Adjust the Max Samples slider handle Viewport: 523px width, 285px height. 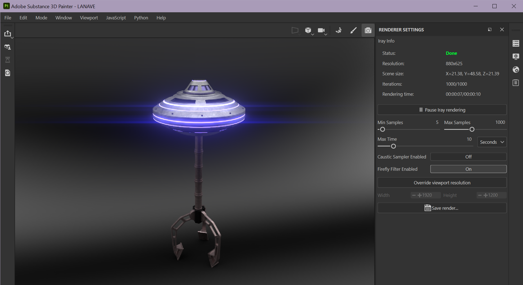coord(472,129)
